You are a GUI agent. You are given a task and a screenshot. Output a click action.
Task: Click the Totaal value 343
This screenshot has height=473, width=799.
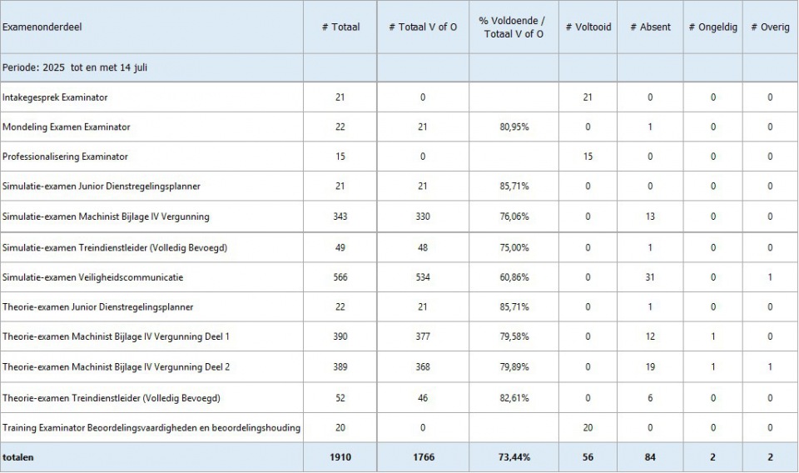(340, 217)
